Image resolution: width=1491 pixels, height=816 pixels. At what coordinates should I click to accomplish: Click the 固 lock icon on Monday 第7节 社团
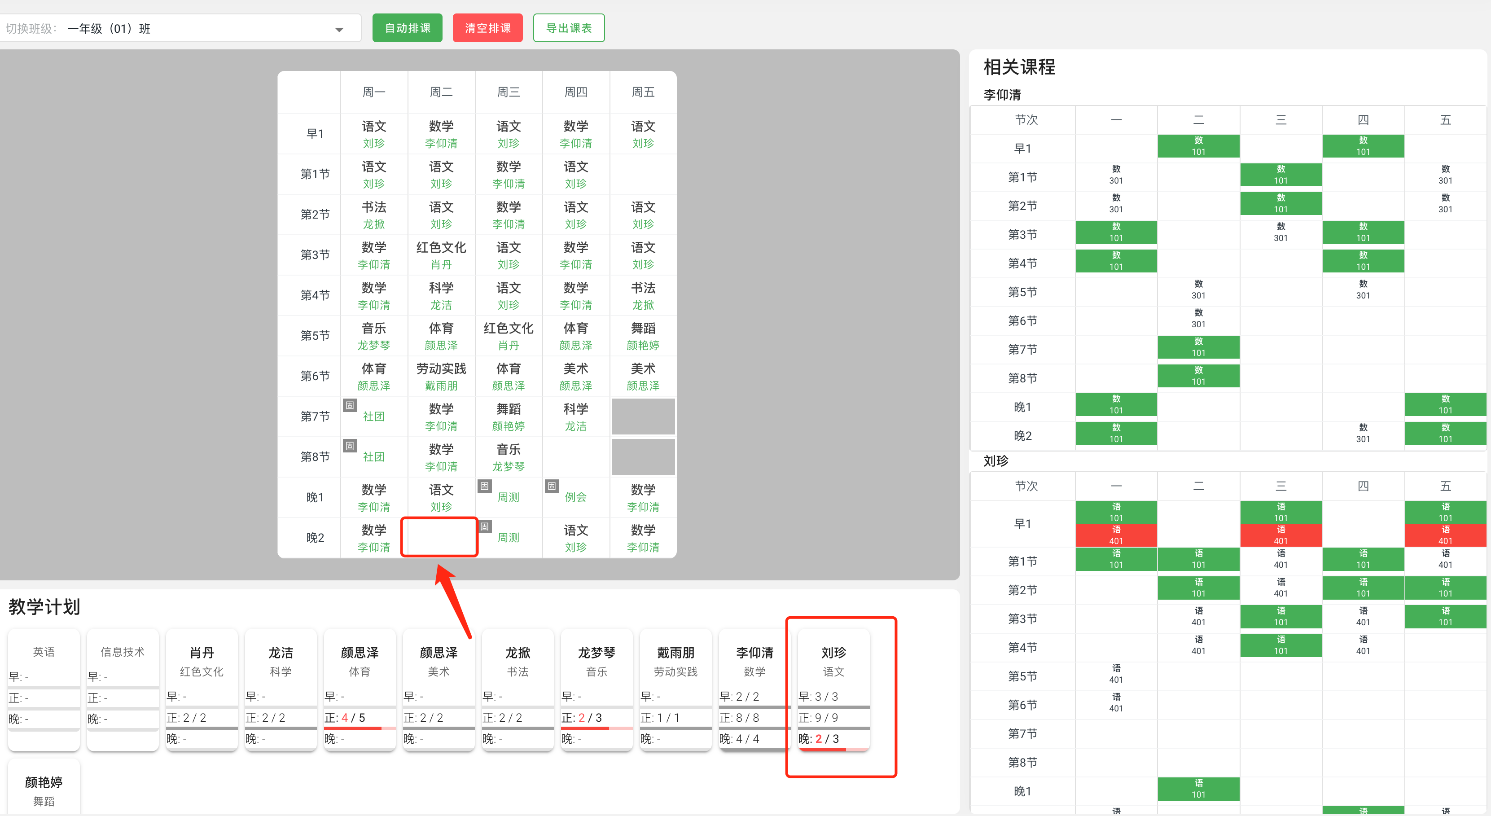350,405
